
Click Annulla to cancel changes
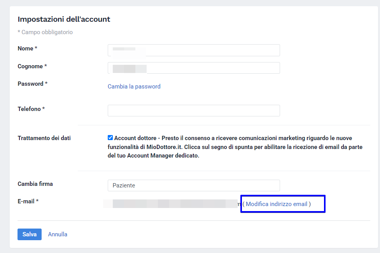(x=58, y=234)
